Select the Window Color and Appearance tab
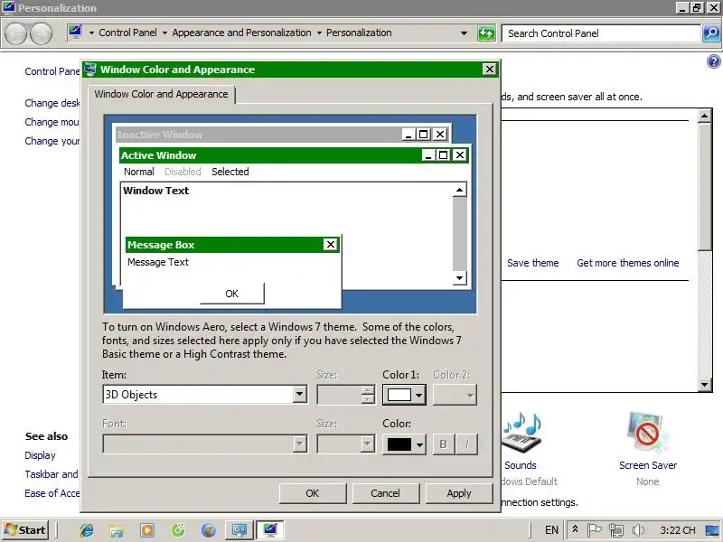Screen dimensions: 723x542 coord(161,94)
